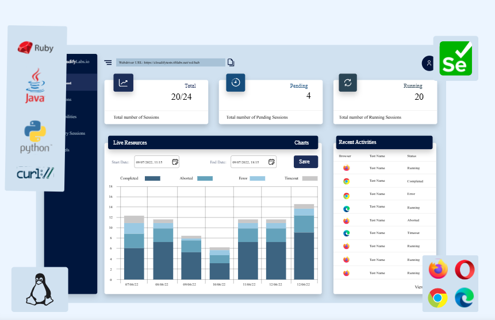Click the Start Date input field
Screen dimensions: 495x320
click(156, 162)
